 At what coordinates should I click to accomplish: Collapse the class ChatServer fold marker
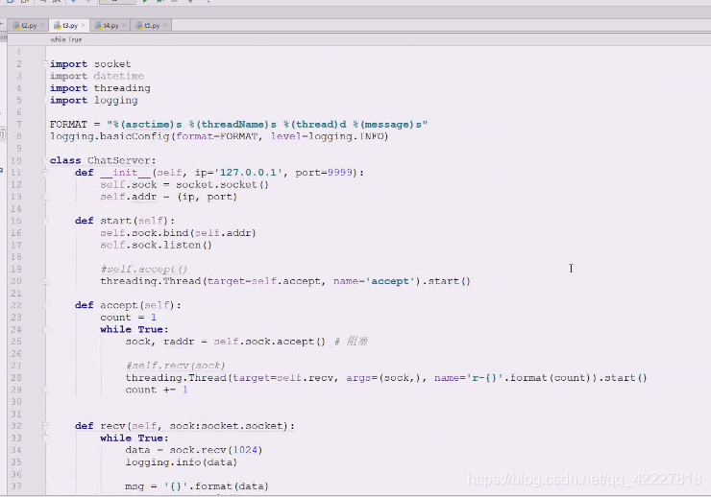[x=45, y=160]
